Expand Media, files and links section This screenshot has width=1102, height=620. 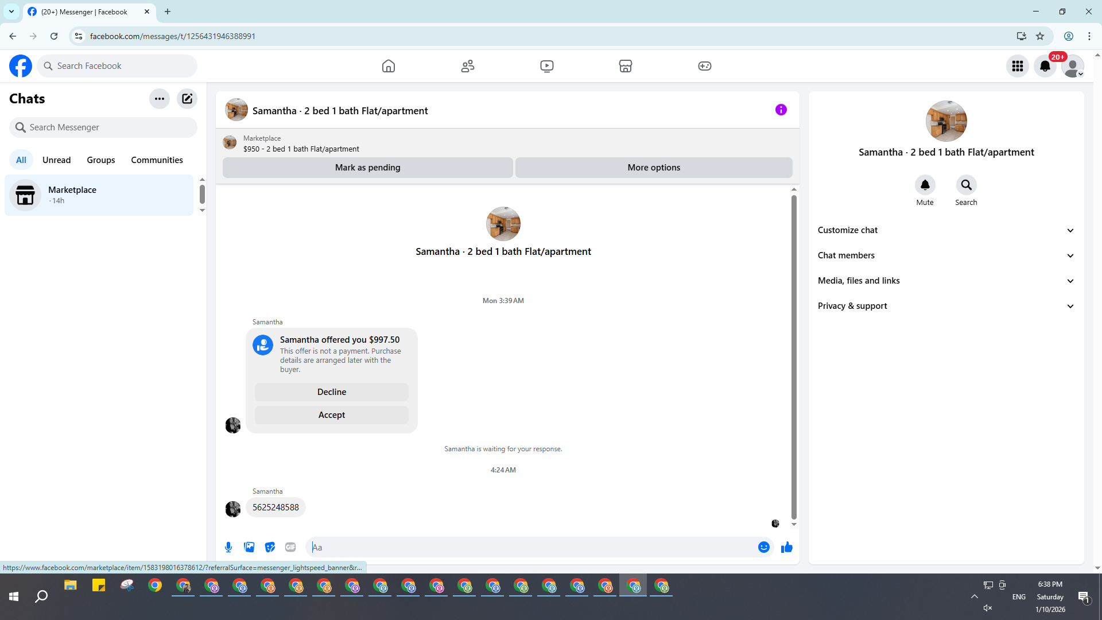946,281
